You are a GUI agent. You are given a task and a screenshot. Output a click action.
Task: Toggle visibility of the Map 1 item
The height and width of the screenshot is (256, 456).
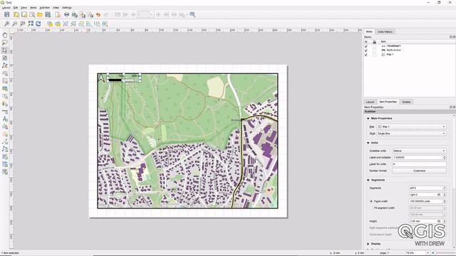coord(366,55)
